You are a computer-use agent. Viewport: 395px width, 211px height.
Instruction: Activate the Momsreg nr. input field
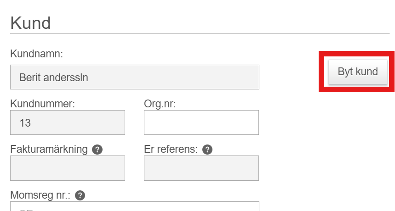coord(135,206)
